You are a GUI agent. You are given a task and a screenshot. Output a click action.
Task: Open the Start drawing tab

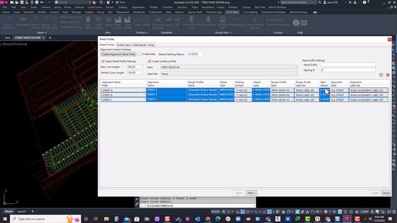point(7,38)
